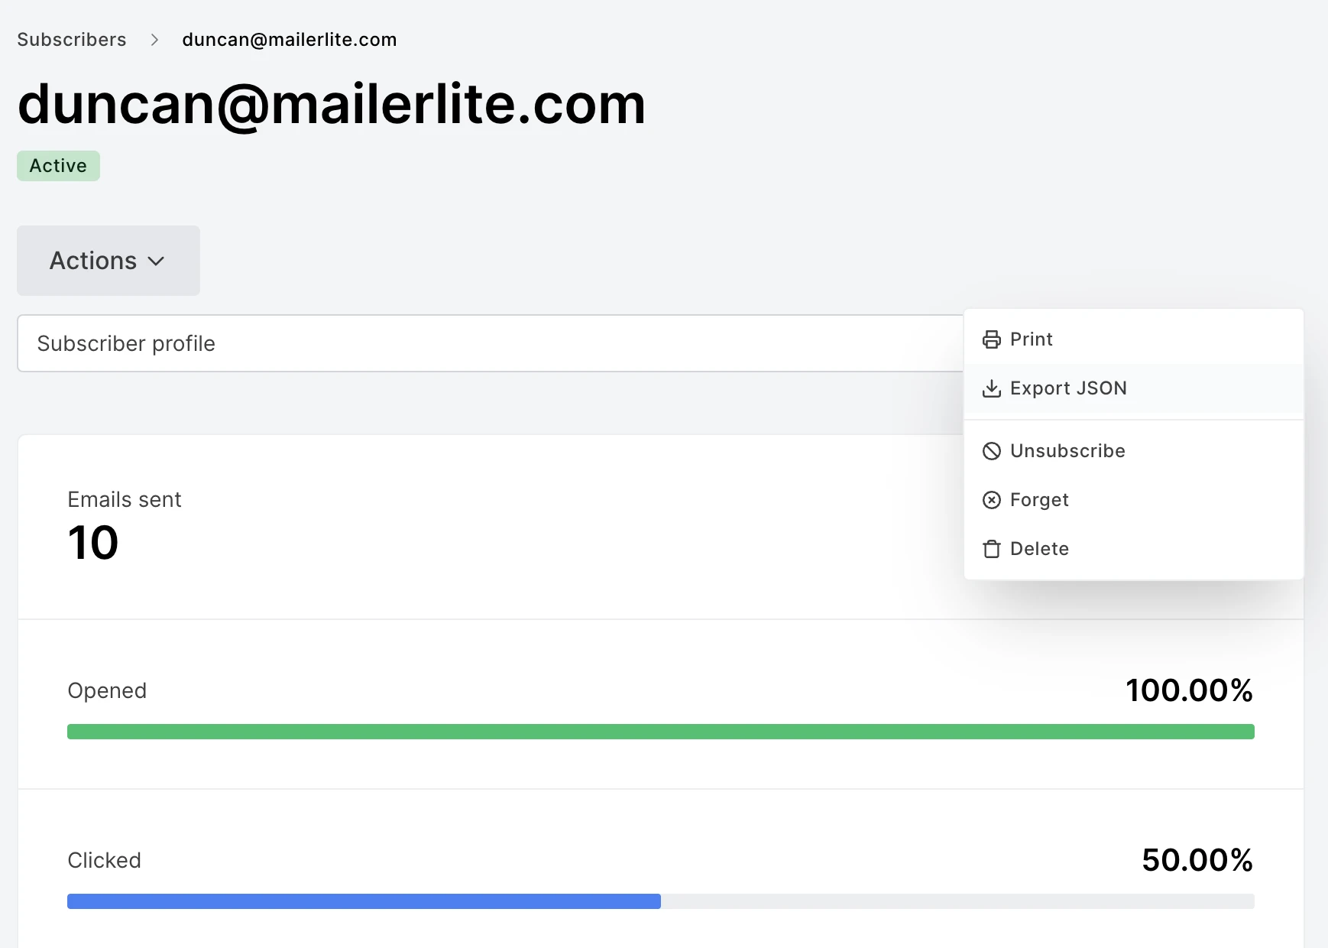
Task: Click the breadcrumb chevron separator icon
Action: coord(154,40)
